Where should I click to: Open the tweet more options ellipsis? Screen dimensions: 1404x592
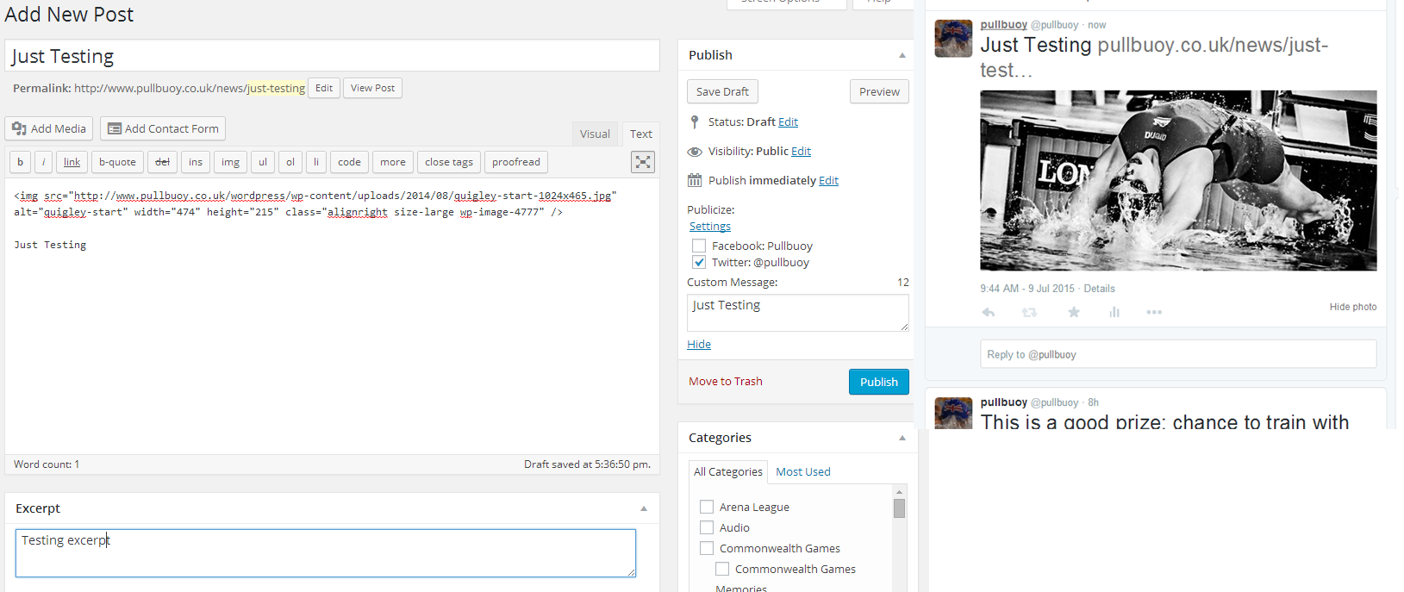pos(1154,313)
